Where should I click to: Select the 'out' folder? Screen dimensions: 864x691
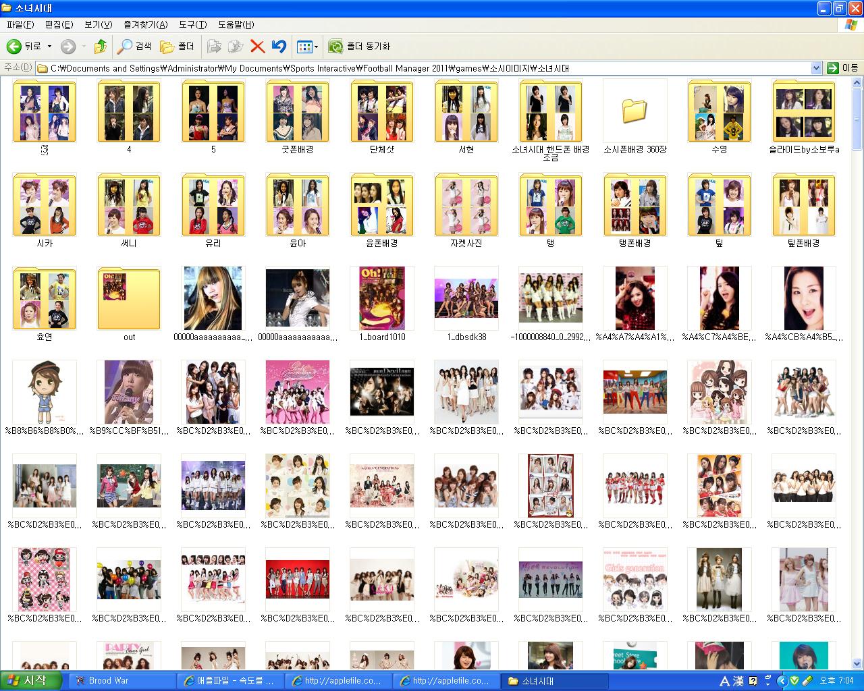129,298
